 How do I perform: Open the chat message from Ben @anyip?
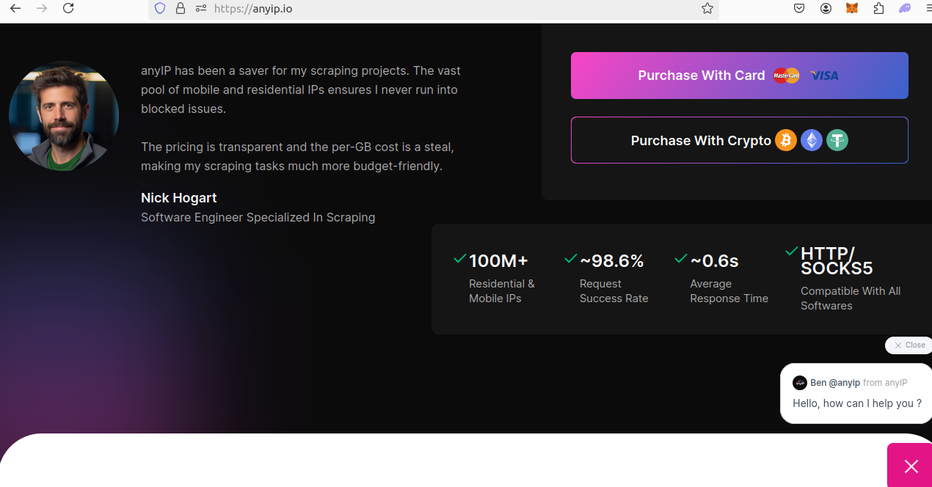[856, 395]
